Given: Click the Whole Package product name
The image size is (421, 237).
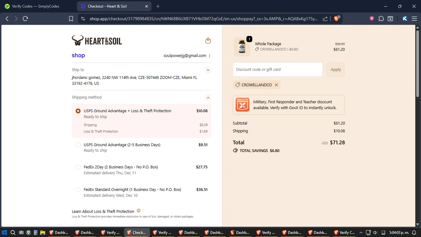Looking at the screenshot, I should 268,44.
